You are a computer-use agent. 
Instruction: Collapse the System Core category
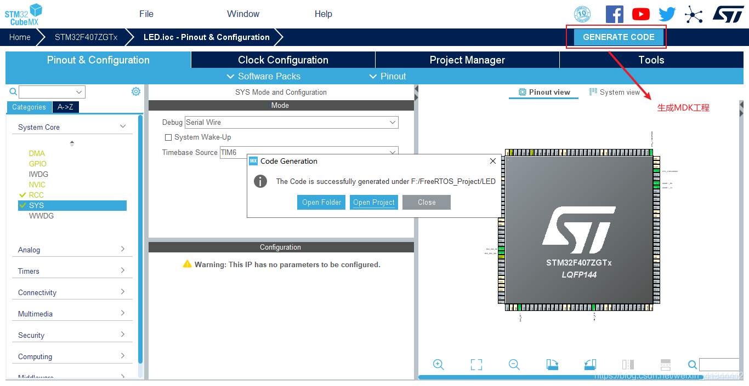click(72, 127)
